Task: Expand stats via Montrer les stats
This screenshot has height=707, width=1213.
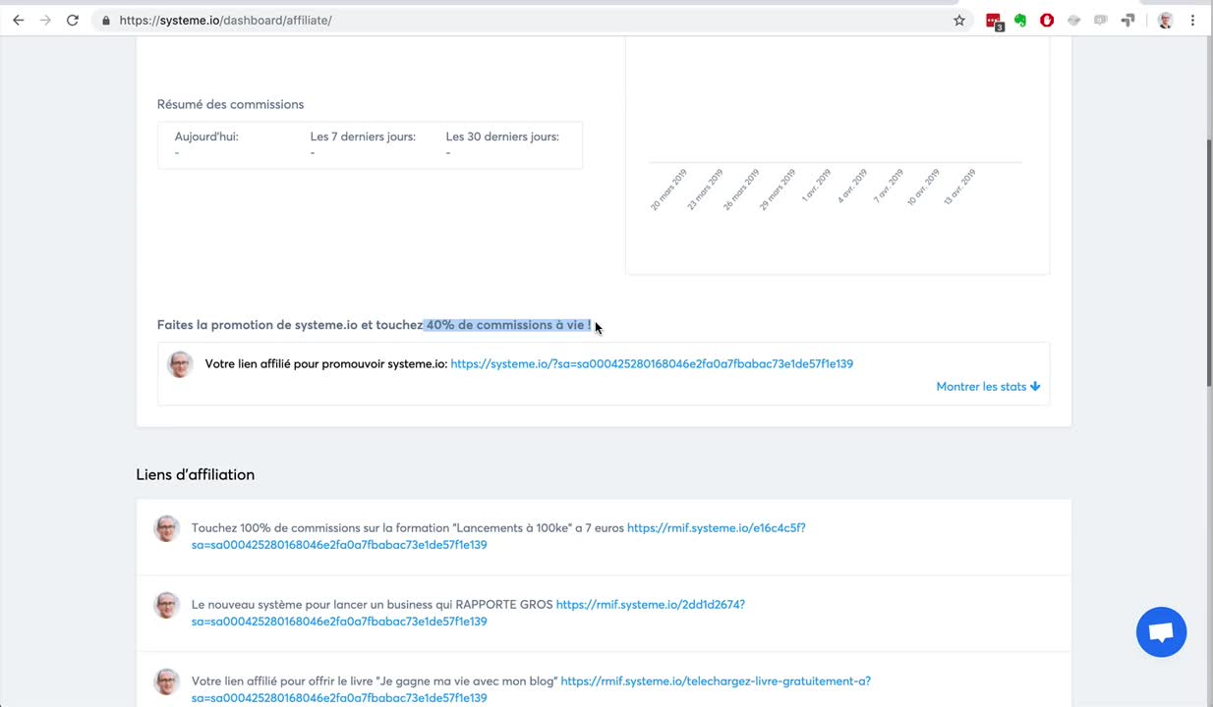Action: [x=988, y=387]
